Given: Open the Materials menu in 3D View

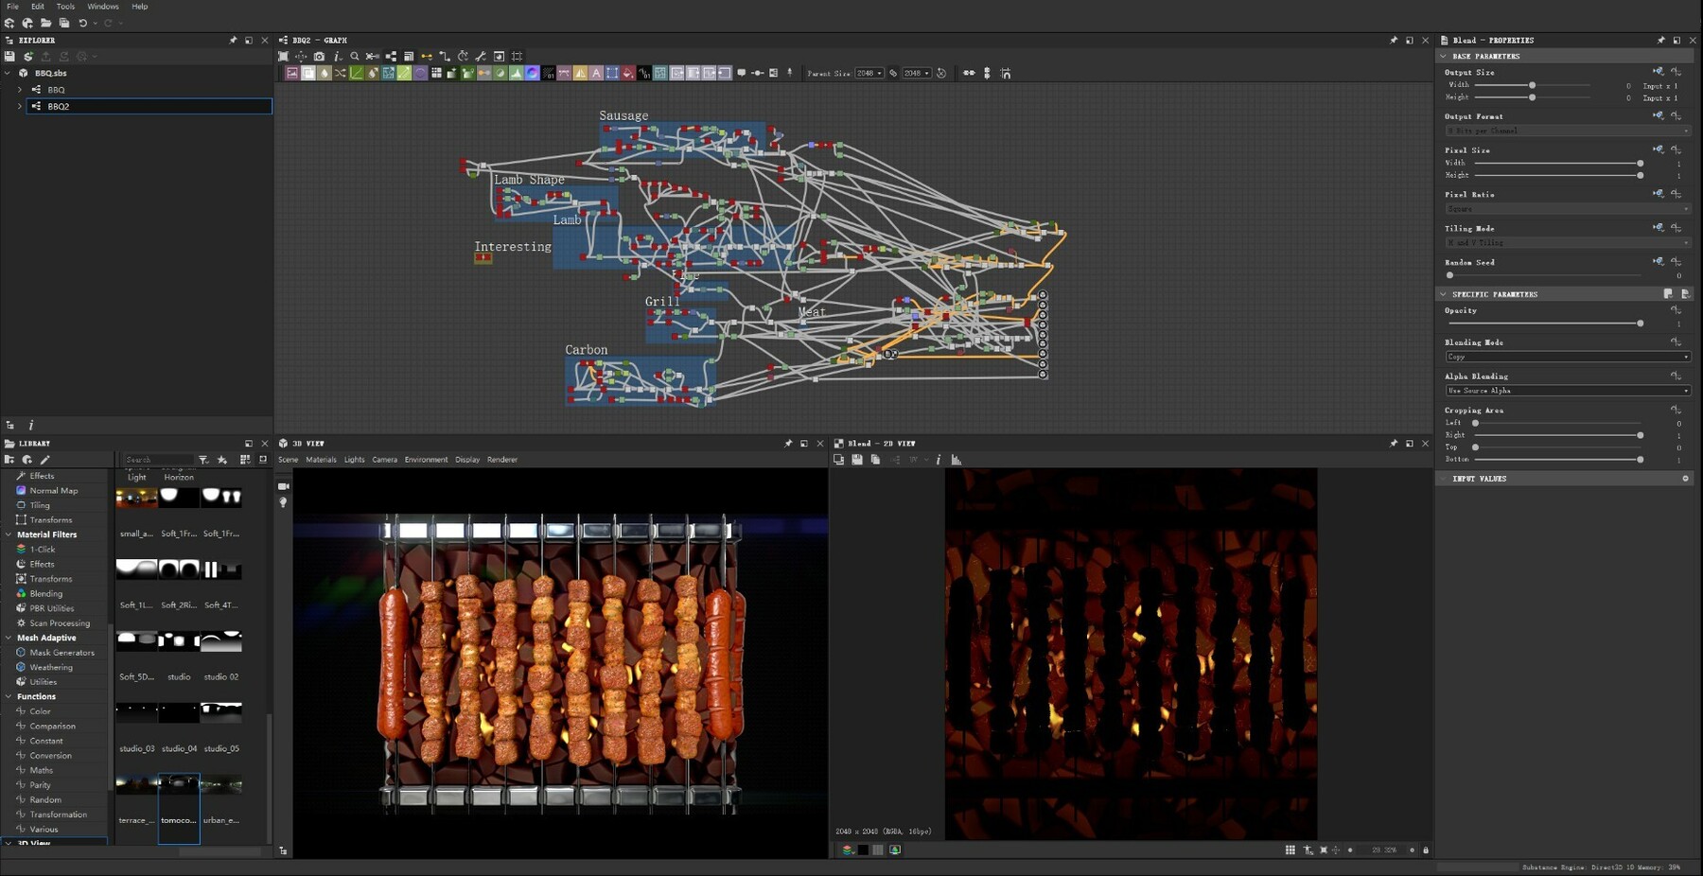Looking at the screenshot, I should (321, 460).
